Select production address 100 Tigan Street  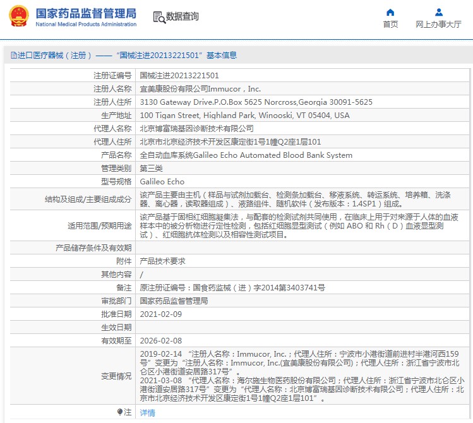[244, 115]
